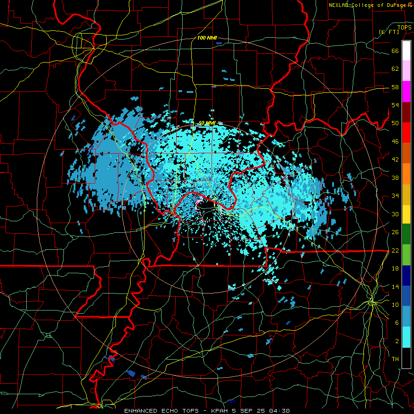Click the legend value 54

395,105
